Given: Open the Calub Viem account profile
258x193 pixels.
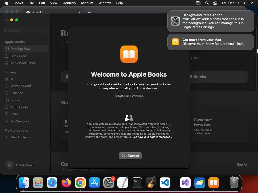Looking at the screenshot, I should coord(20,165).
